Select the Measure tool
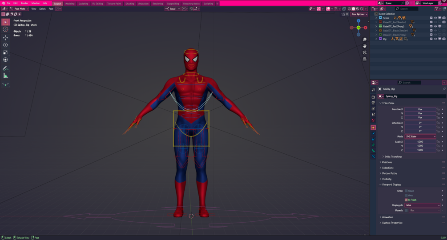Image resolution: width=447 pixels, height=240 pixels. click(5, 76)
